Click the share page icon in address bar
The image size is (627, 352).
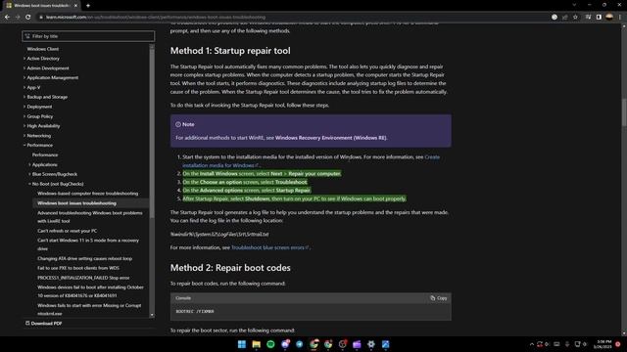pos(565,18)
